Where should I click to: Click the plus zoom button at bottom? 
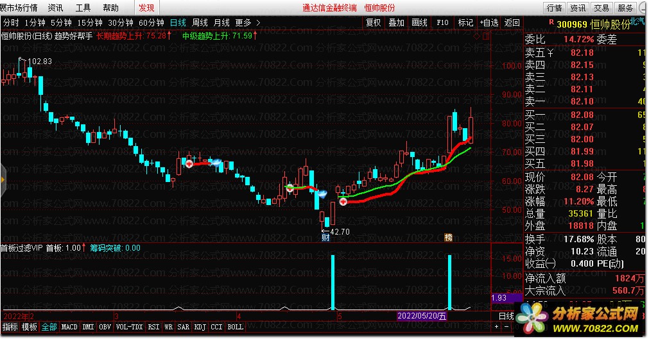[x=497, y=327]
